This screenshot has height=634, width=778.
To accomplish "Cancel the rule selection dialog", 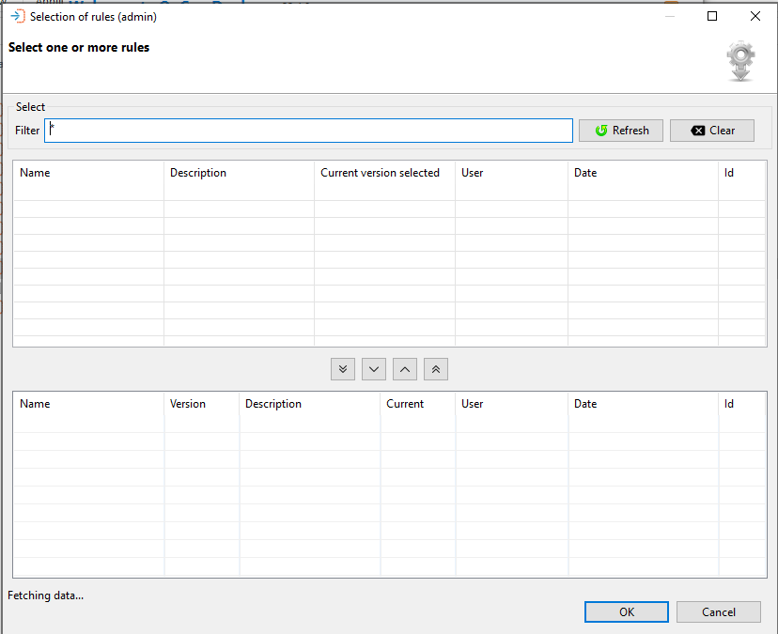I will pos(719,611).
